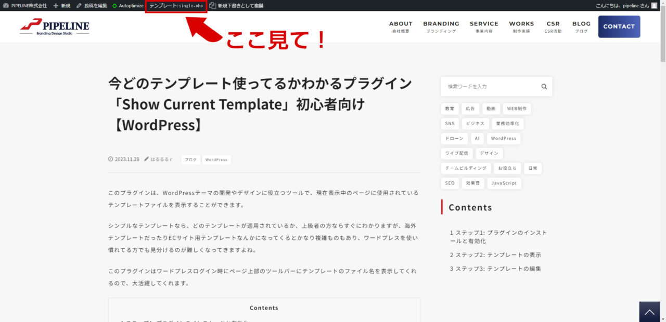Select the チームビルディング tag

tap(466, 168)
